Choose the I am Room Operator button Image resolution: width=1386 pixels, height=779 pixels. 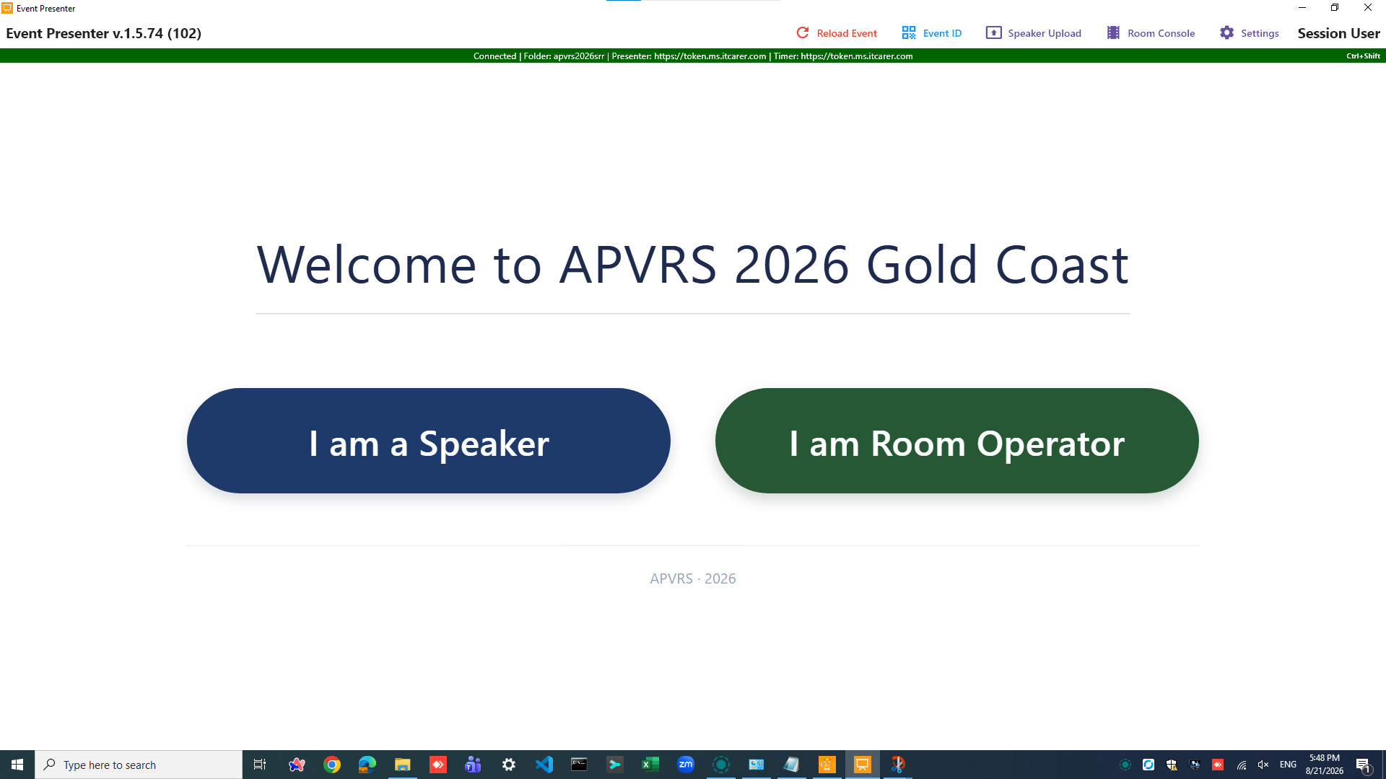coord(957,441)
